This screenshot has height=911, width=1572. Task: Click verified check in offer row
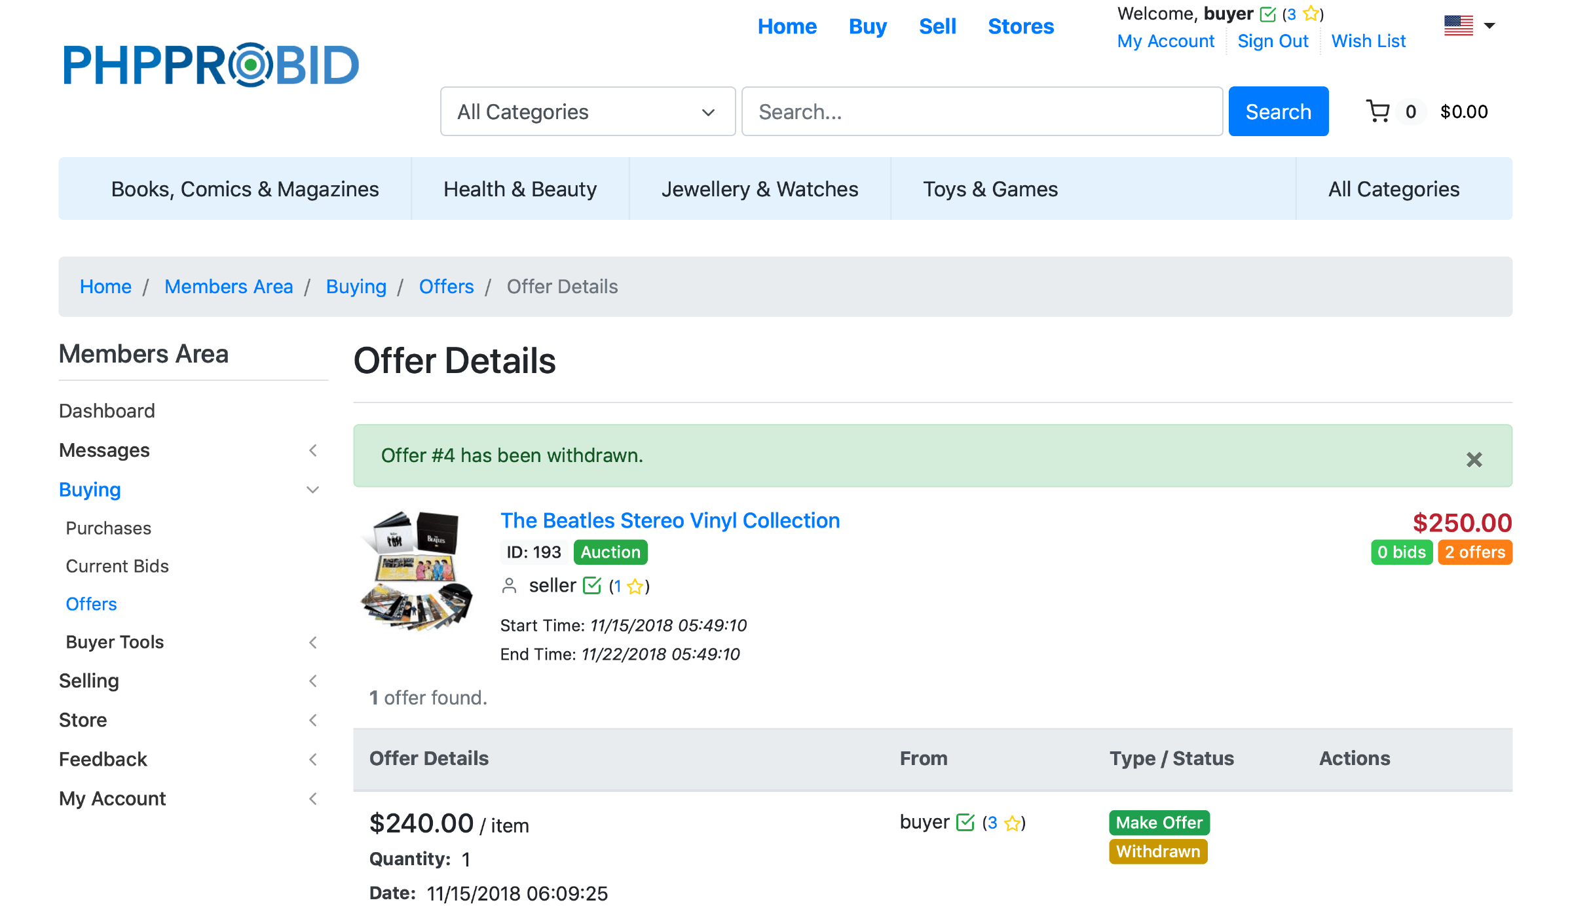965,823
